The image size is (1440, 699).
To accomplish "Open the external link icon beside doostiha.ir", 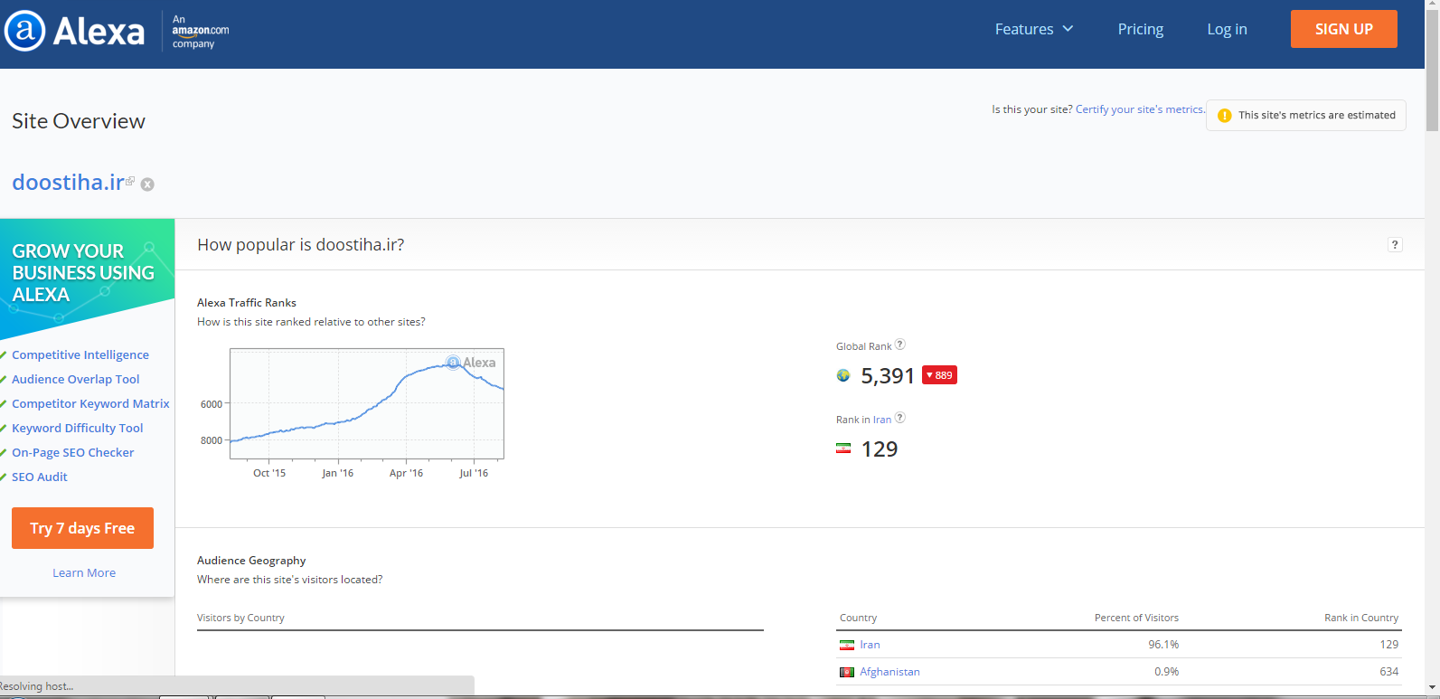I will [130, 181].
